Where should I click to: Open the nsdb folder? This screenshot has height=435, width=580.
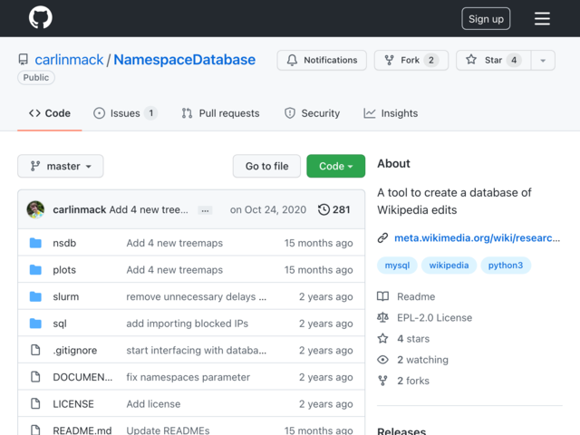64,243
